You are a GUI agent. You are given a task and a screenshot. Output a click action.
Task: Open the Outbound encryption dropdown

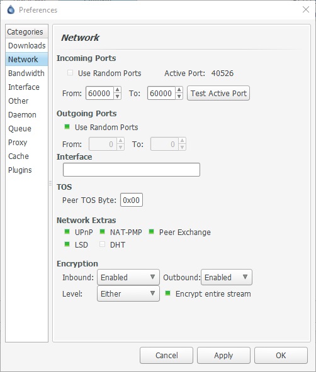tap(227, 277)
